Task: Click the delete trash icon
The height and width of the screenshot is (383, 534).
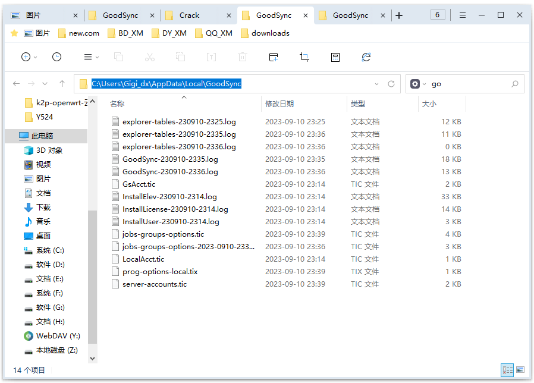Action: coord(243,57)
